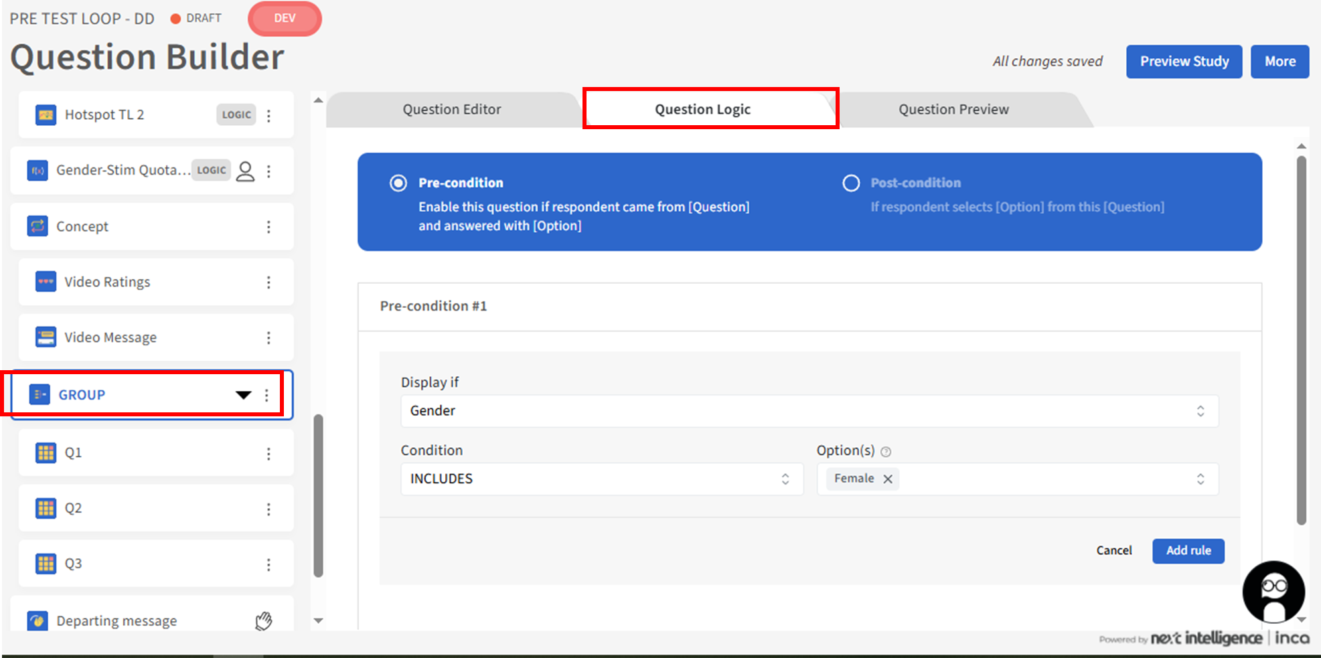Screen dimensions: 1321x658
Task: Click the Add rule button
Action: point(1188,551)
